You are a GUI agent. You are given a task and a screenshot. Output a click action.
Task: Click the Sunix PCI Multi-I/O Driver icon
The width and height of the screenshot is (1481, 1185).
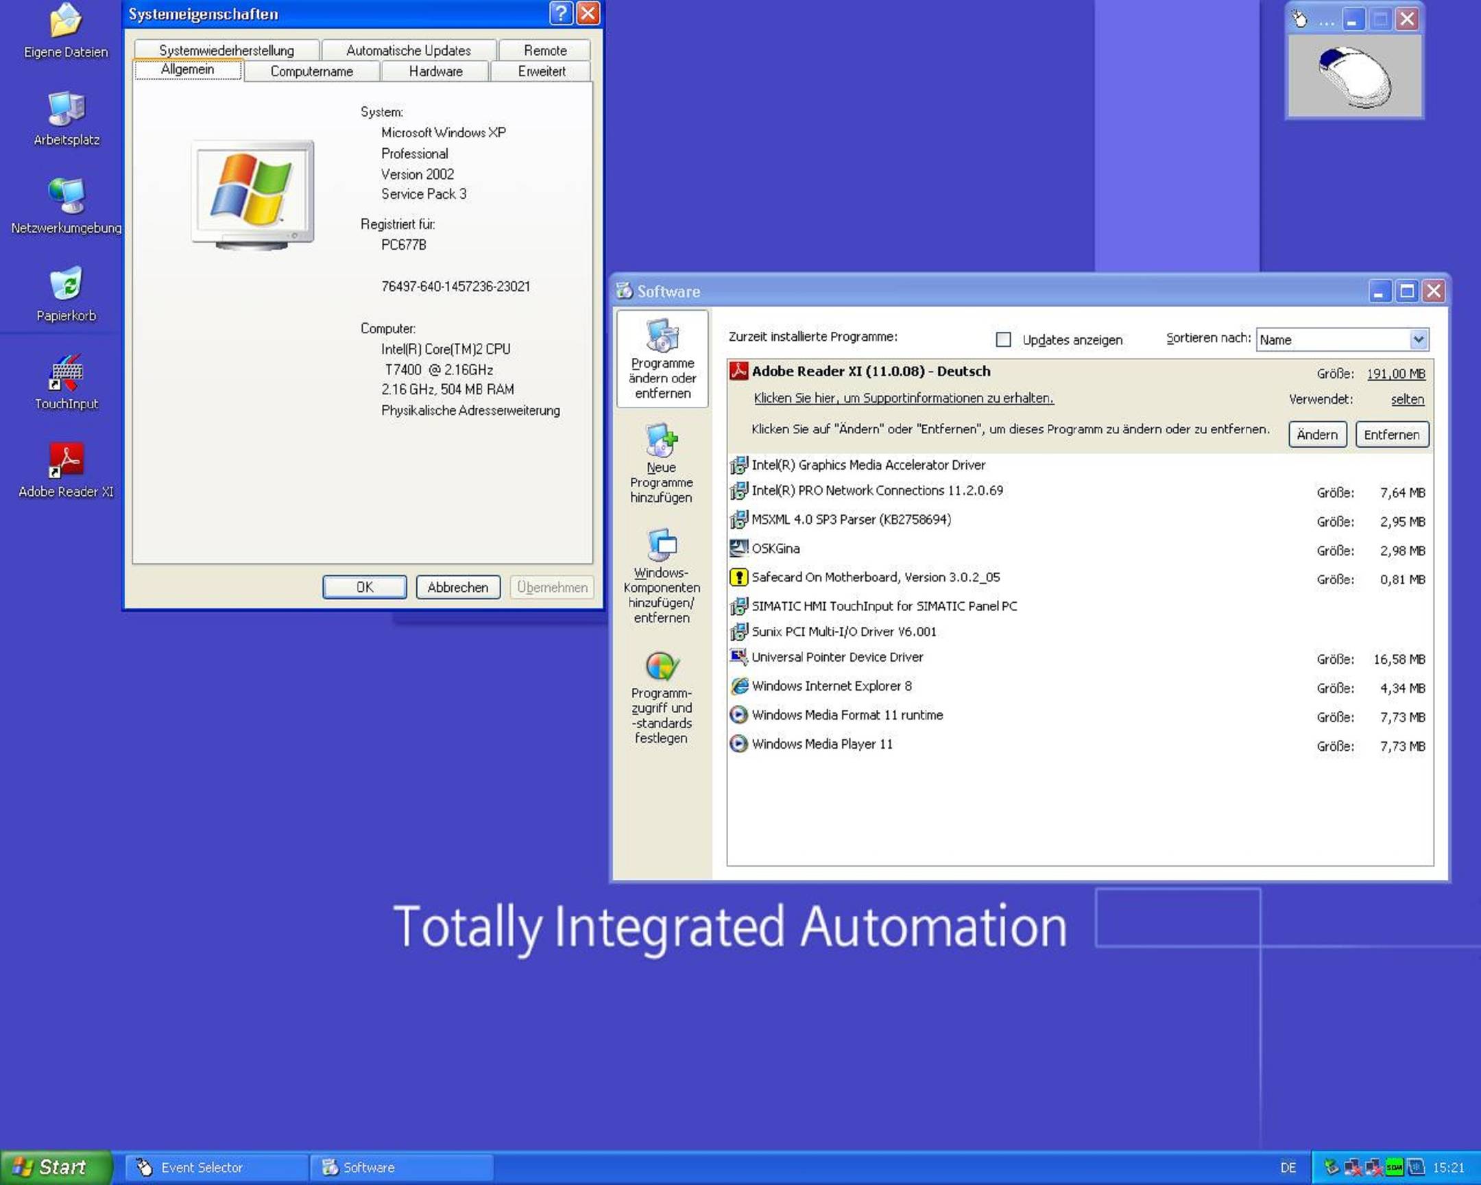pyautogui.click(x=738, y=632)
